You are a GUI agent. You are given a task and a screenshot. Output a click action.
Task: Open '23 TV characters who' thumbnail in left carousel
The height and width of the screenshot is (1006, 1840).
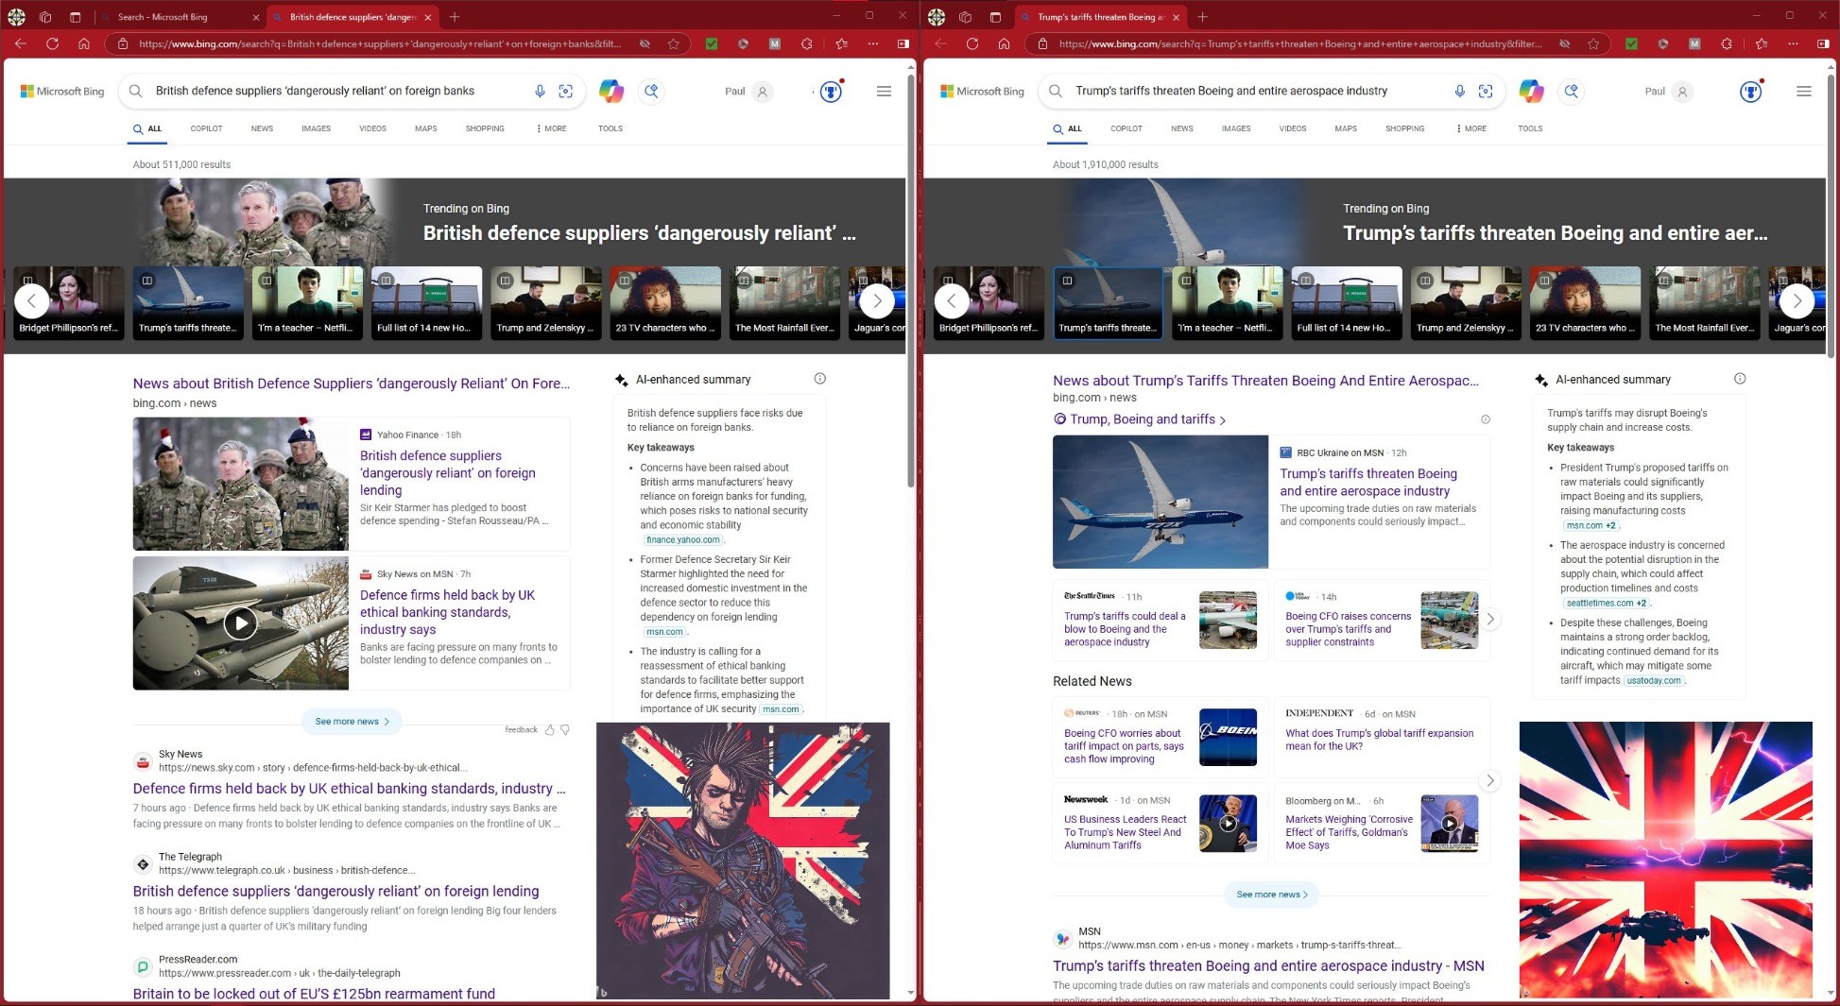pyautogui.click(x=665, y=301)
